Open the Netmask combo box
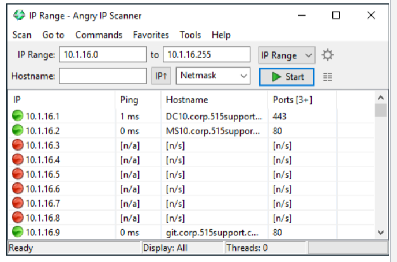Image resolution: width=397 pixels, height=262 pixels. coord(213,76)
